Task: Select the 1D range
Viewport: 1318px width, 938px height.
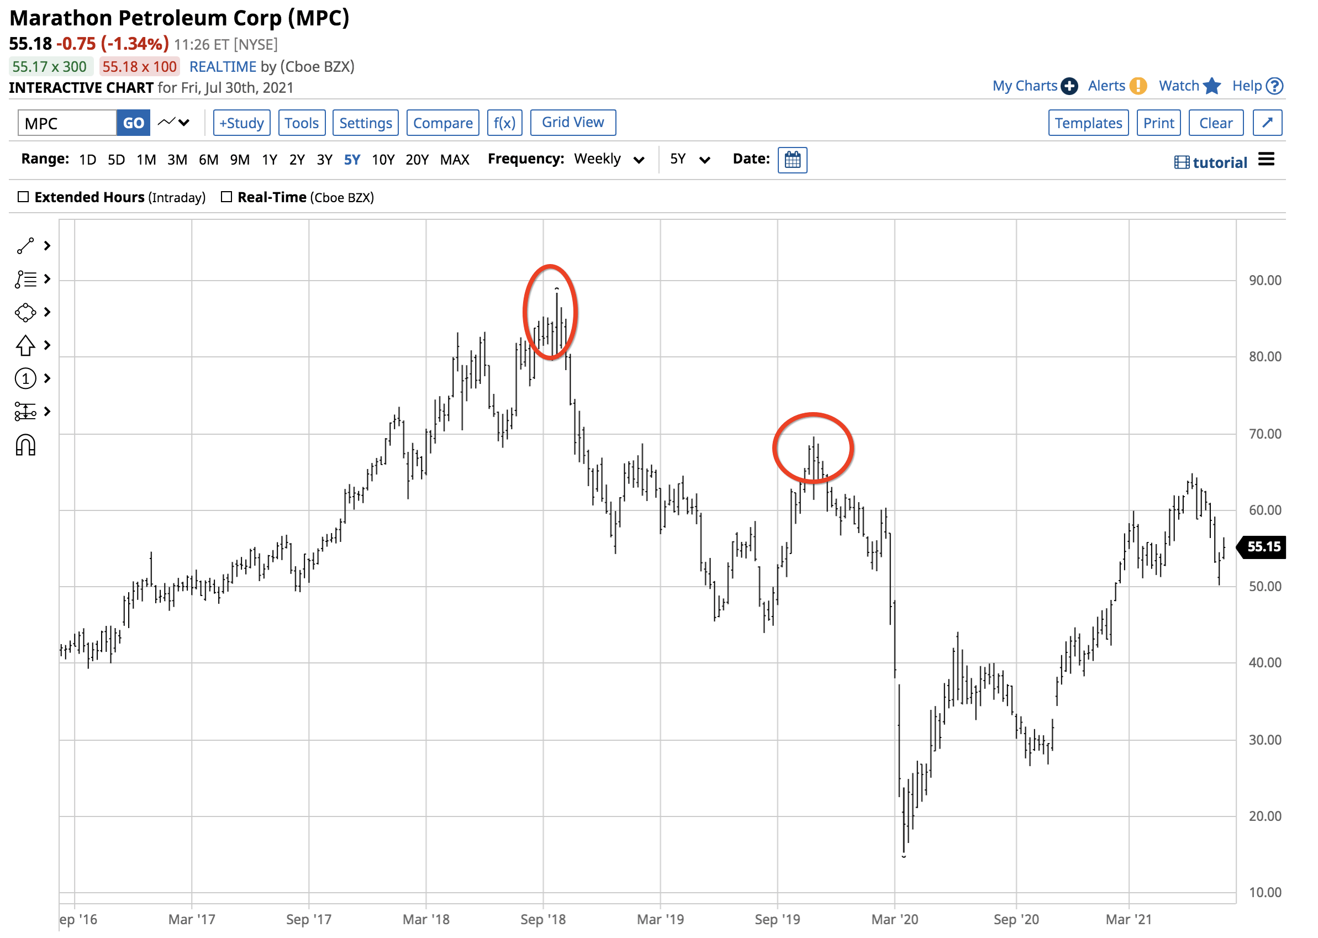Action: (88, 160)
